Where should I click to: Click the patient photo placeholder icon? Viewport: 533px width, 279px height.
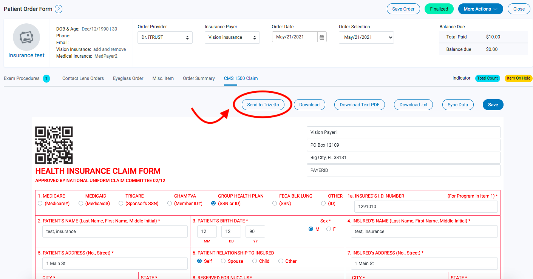pyautogui.click(x=26, y=37)
